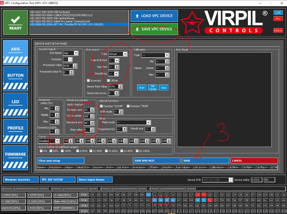Open Windows Joysticks panel

click(21, 180)
